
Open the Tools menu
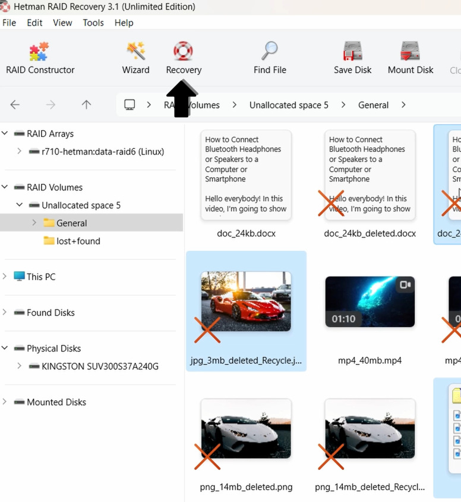tap(93, 23)
